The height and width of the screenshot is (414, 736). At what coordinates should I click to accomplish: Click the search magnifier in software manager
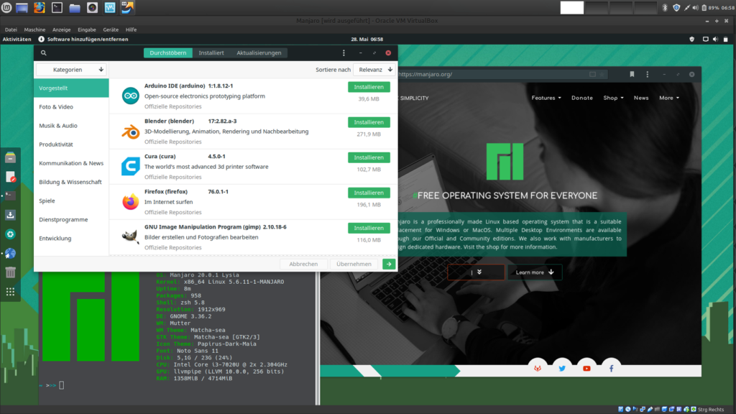(44, 53)
